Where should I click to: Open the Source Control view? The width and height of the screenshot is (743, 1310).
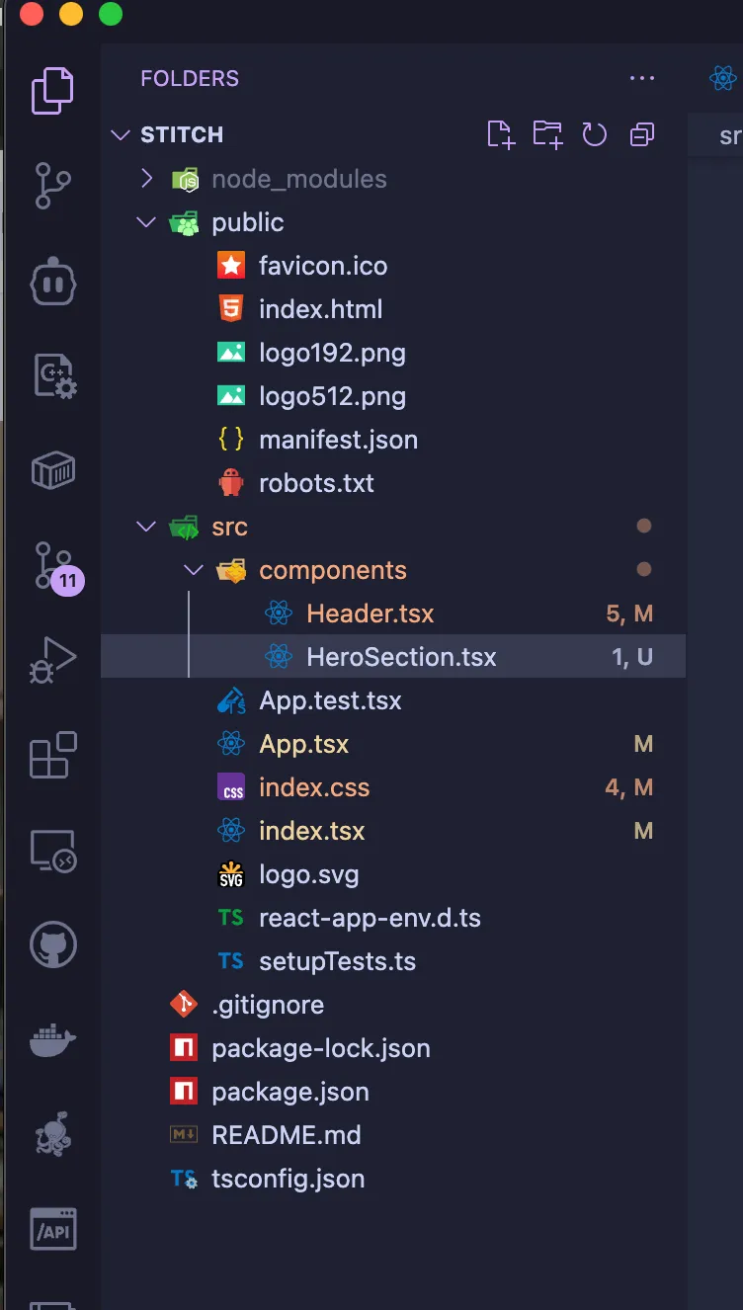pyautogui.click(x=52, y=185)
